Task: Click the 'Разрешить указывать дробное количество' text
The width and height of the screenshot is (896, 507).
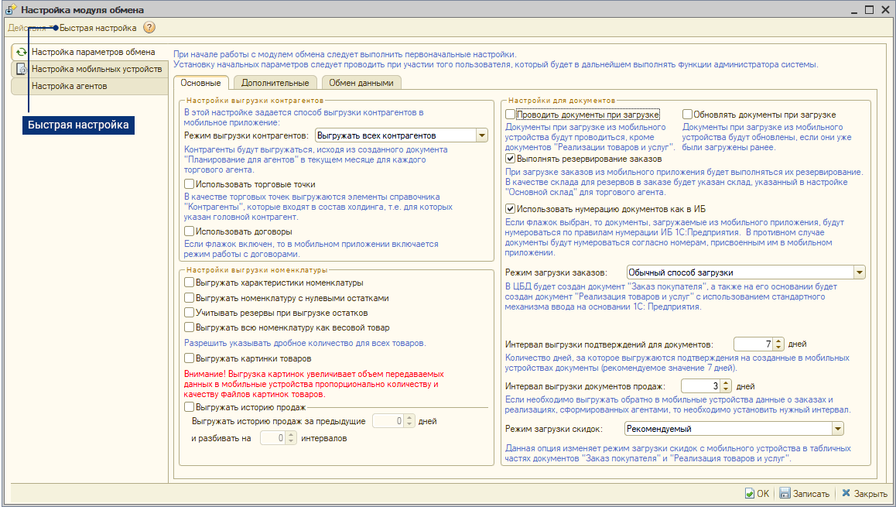Action: coord(305,343)
